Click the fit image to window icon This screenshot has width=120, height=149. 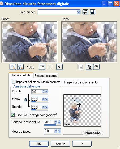(42, 67)
